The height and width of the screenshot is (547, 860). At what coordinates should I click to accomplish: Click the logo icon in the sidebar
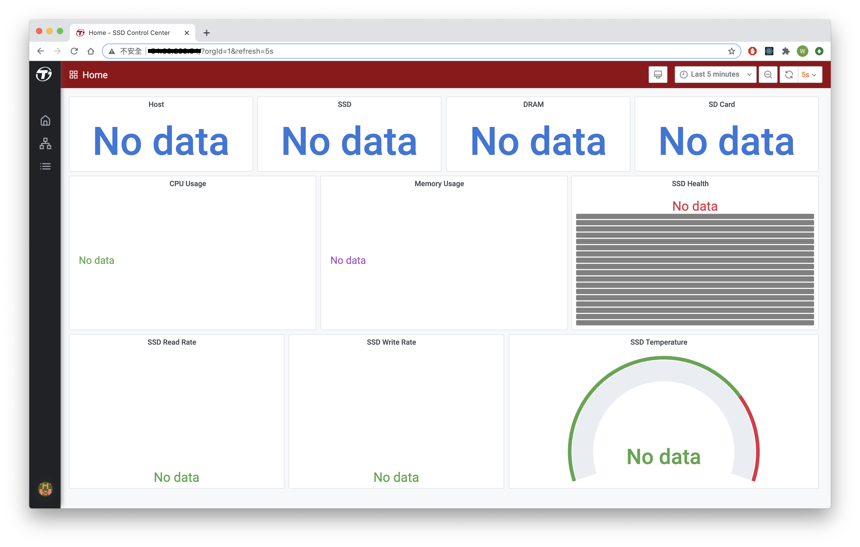[x=44, y=74]
